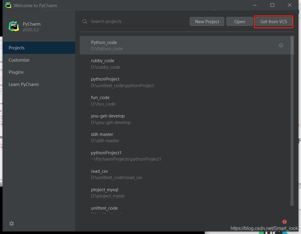Image resolution: width=301 pixels, height=234 pixels.
Task: Open the Python_code project
Action: (185, 45)
